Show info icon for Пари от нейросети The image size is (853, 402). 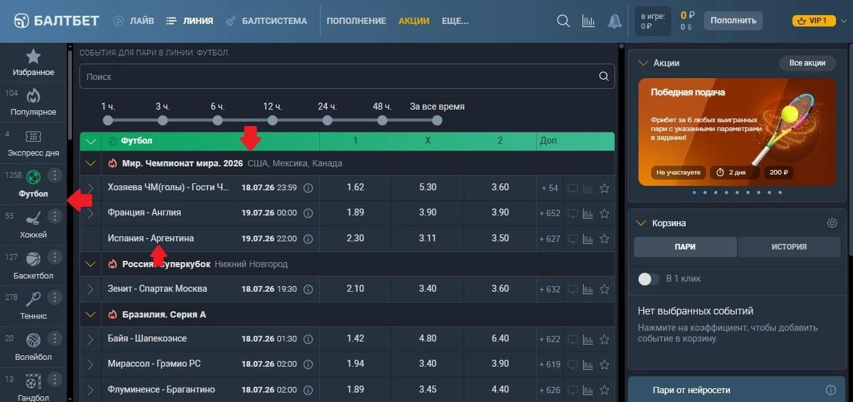coord(831,390)
